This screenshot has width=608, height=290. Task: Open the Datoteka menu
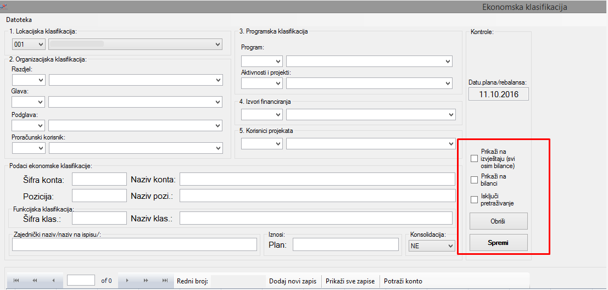(19, 20)
